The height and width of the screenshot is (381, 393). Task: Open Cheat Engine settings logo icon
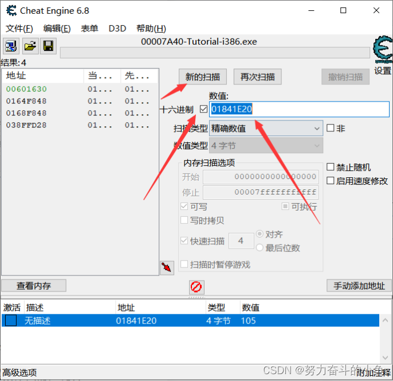coord(383,49)
